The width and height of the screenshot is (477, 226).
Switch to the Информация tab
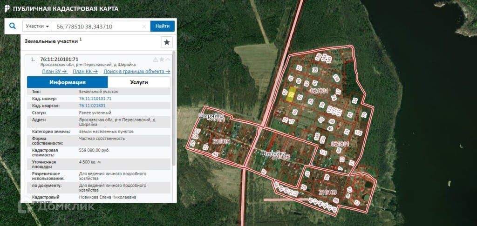tap(67, 82)
